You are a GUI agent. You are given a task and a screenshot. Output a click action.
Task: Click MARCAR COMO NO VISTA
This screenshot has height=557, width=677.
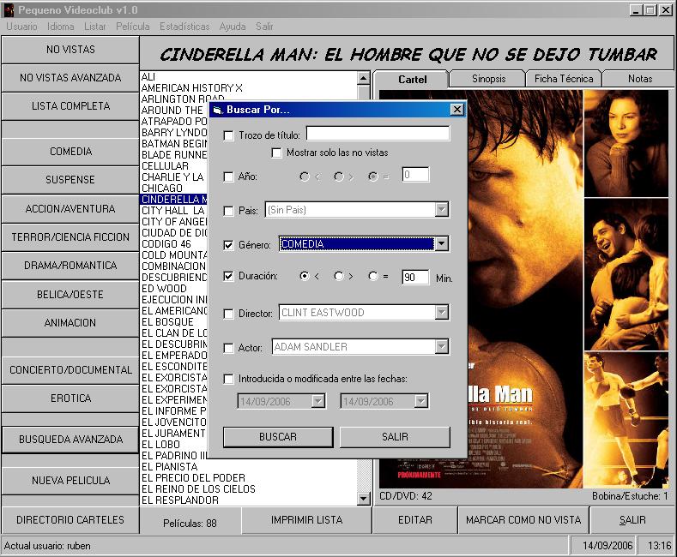pos(523,520)
